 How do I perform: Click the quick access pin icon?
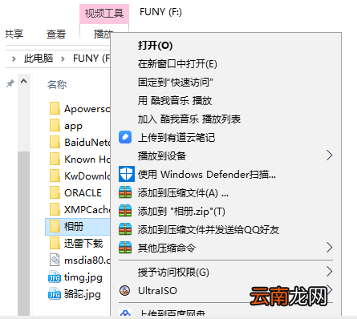coord(10,83)
